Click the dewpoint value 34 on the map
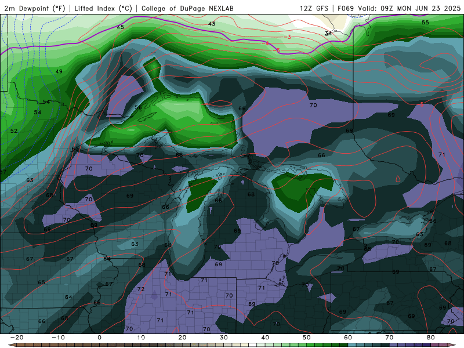Viewport: 464px width, 348px height. (x=328, y=34)
